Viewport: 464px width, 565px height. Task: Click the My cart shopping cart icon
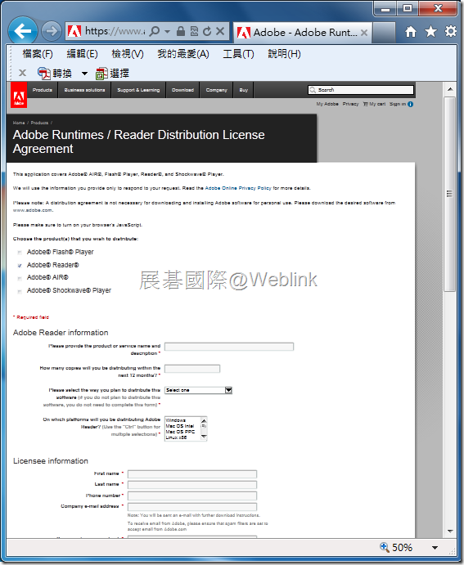(x=365, y=104)
